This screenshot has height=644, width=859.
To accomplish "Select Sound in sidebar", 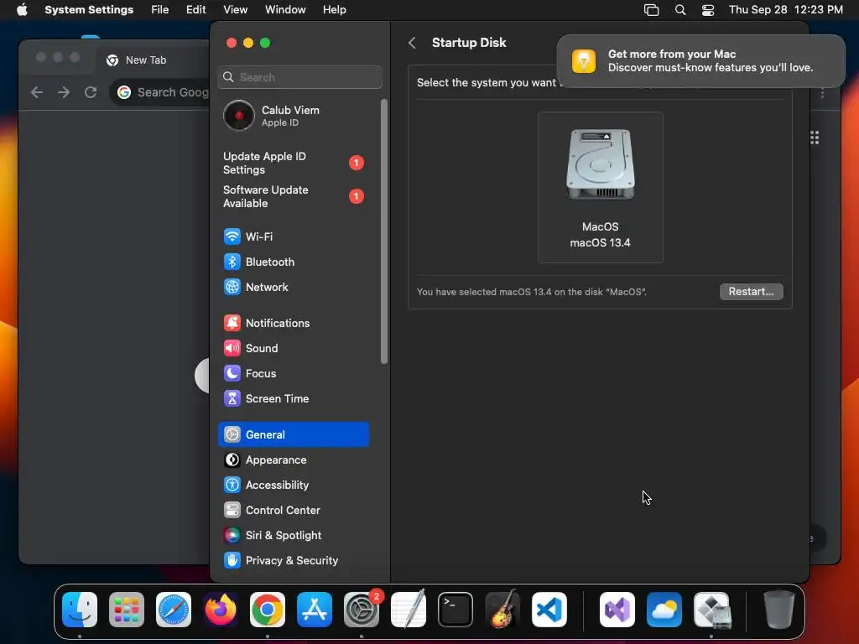I will point(294,348).
